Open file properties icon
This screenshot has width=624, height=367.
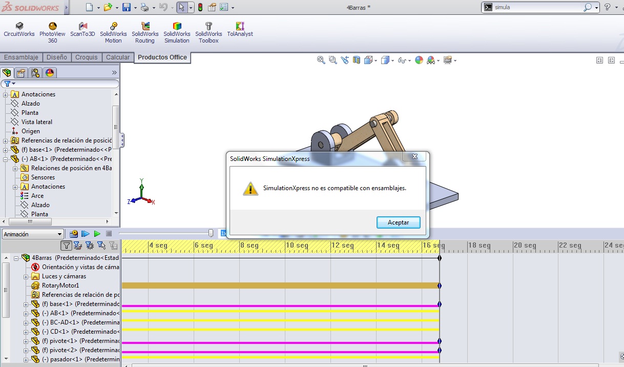[x=212, y=7]
